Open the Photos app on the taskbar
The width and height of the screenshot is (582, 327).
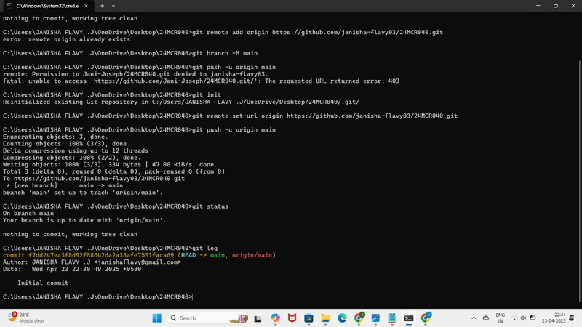pos(375,318)
